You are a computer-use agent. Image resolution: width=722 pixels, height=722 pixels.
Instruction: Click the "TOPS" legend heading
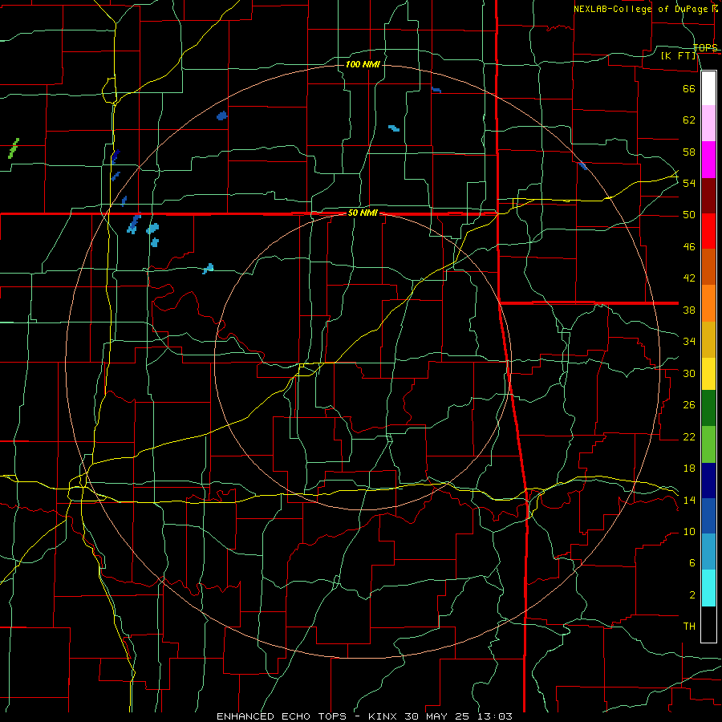click(x=705, y=47)
